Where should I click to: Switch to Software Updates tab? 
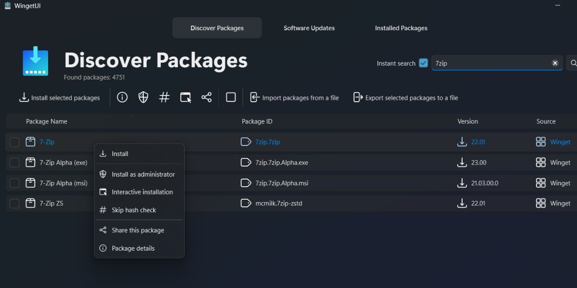(309, 28)
